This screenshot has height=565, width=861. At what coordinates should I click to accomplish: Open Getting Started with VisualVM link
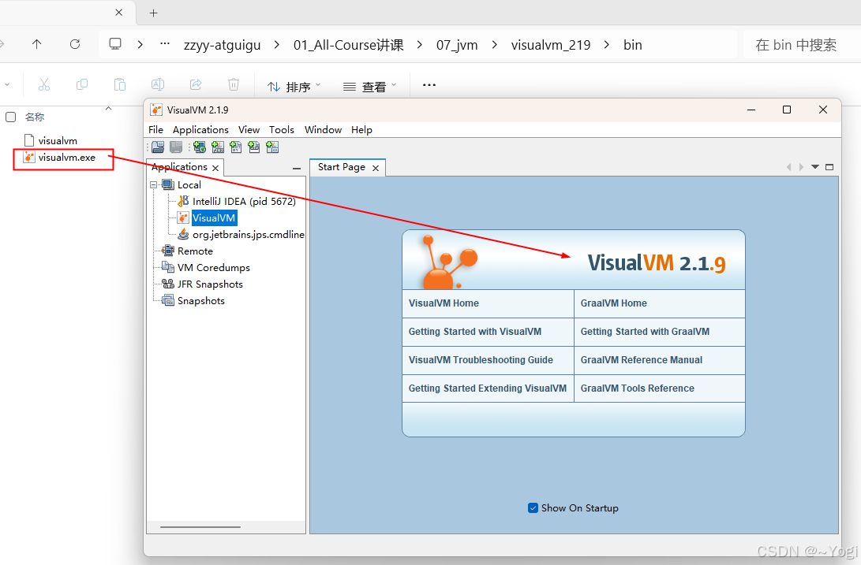pos(475,331)
